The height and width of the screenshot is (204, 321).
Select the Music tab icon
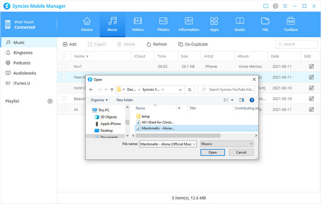pos(112,21)
